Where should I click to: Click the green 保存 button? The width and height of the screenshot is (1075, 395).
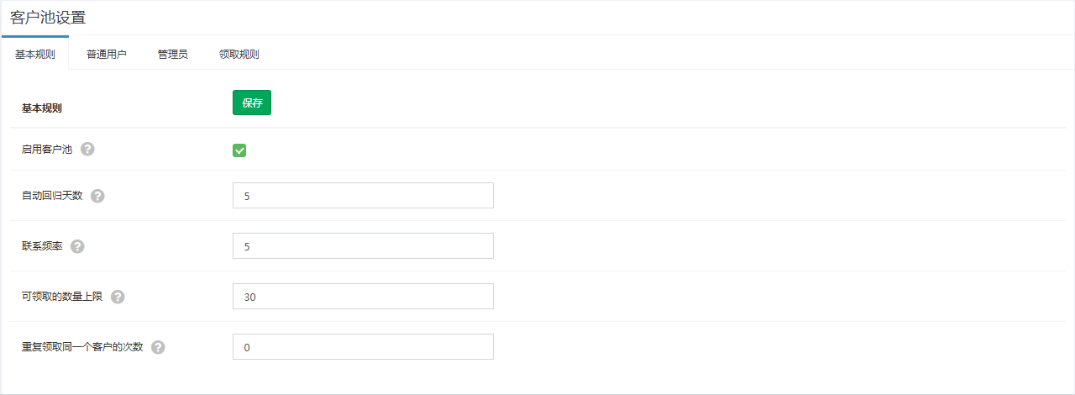click(x=252, y=103)
